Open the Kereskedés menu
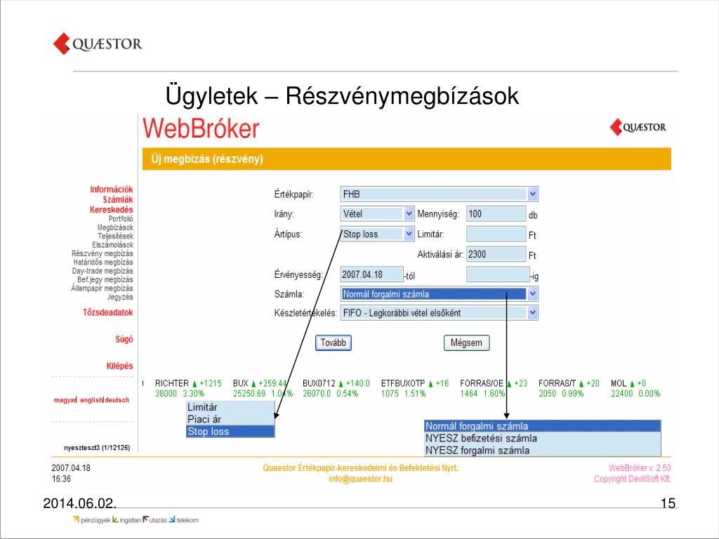The width and height of the screenshot is (719, 539). [112, 209]
